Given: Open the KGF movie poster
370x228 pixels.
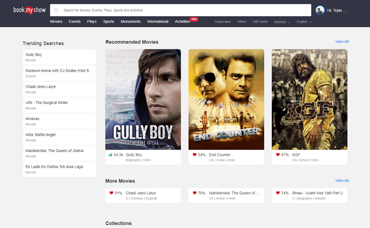Looking at the screenshot, I should coord(309,99).
